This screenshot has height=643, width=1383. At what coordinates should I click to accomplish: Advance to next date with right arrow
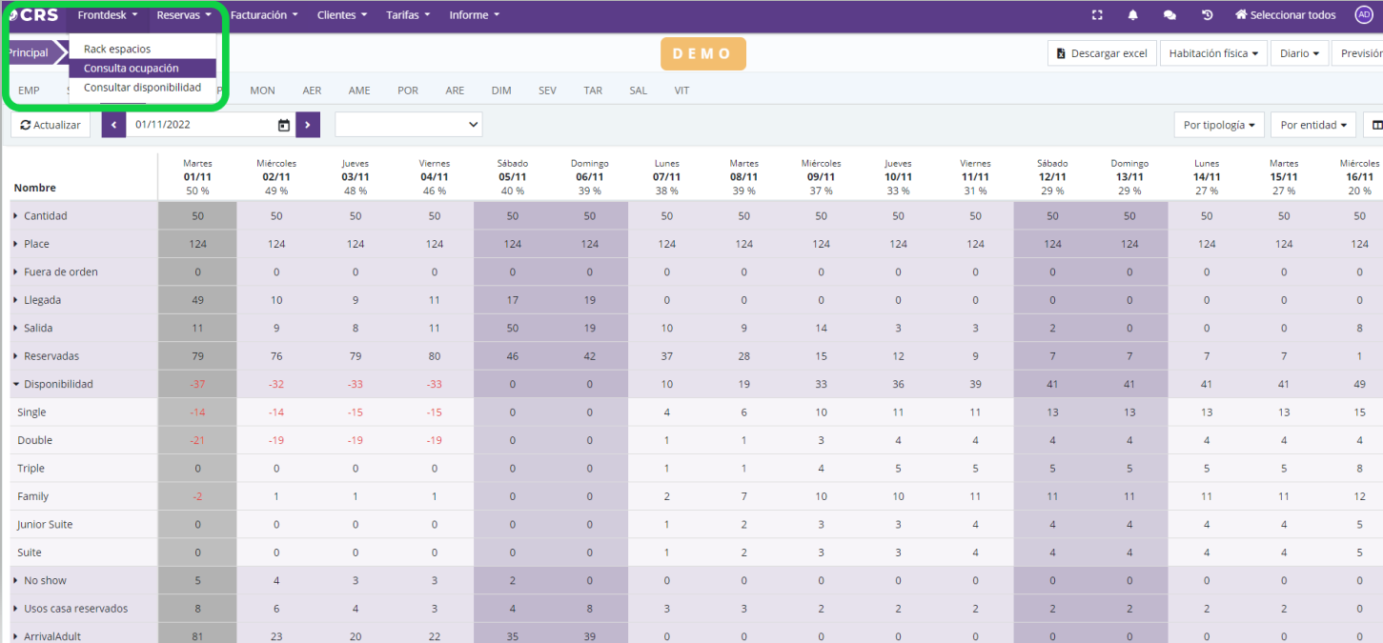[x=308, y=125]
